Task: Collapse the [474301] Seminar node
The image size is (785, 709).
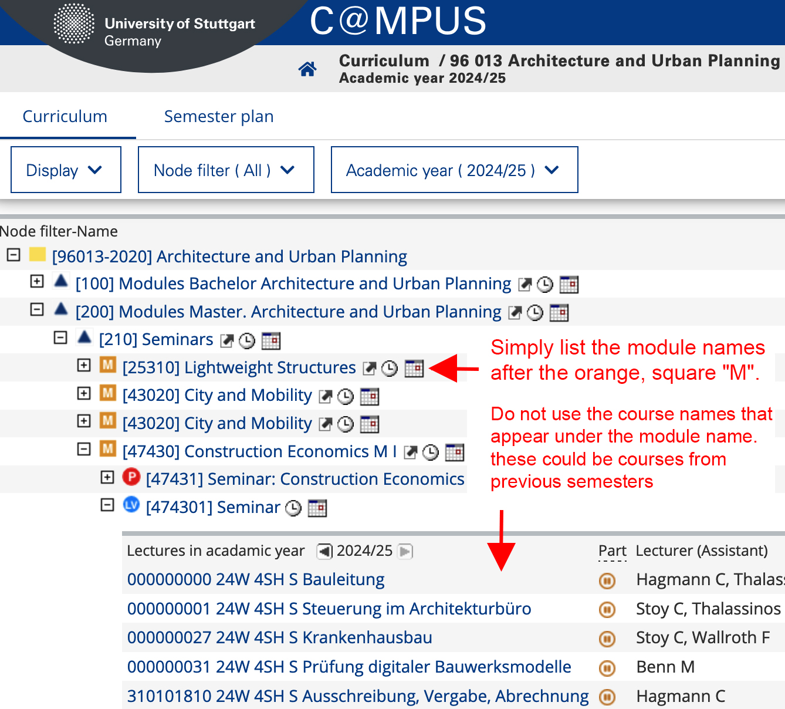Action: coord(107,505)
